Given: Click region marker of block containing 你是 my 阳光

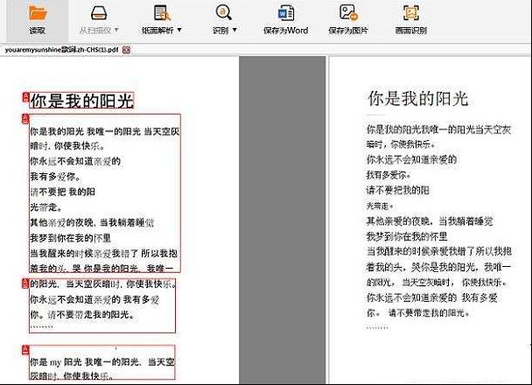Looking at the screenshot, I should 25,350.
